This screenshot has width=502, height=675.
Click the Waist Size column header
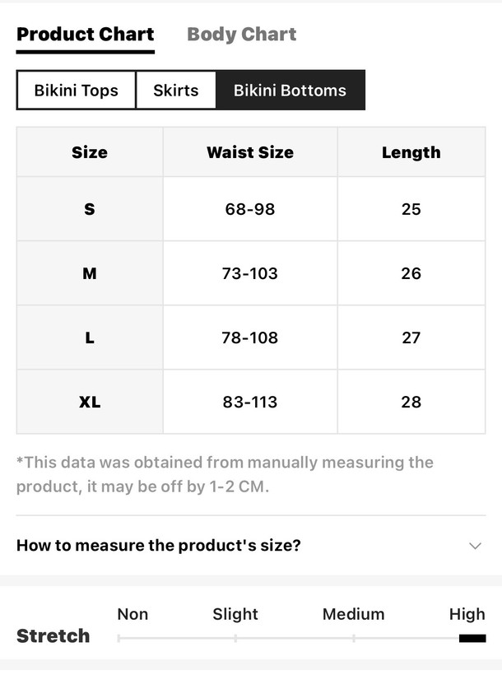(250, 152)
